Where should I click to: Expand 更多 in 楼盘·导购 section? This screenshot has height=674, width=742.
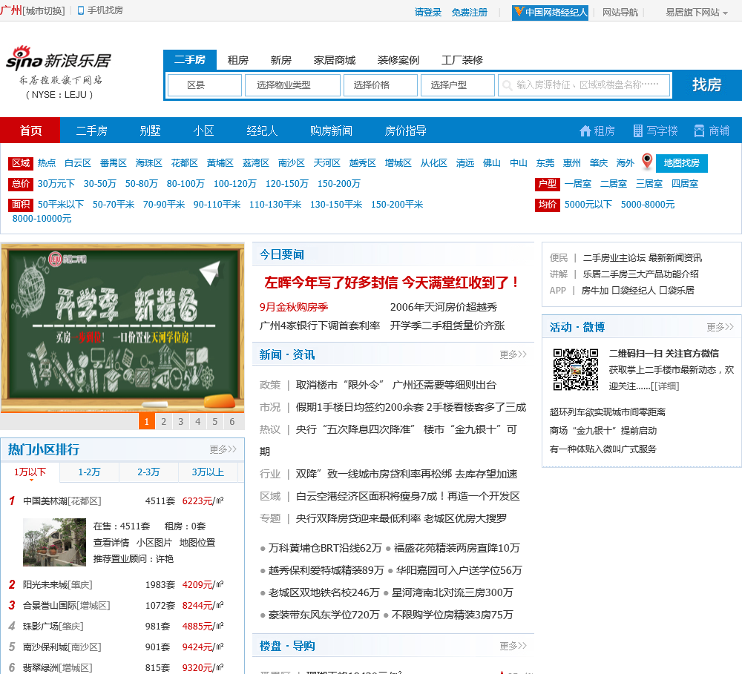pos(513,646)
